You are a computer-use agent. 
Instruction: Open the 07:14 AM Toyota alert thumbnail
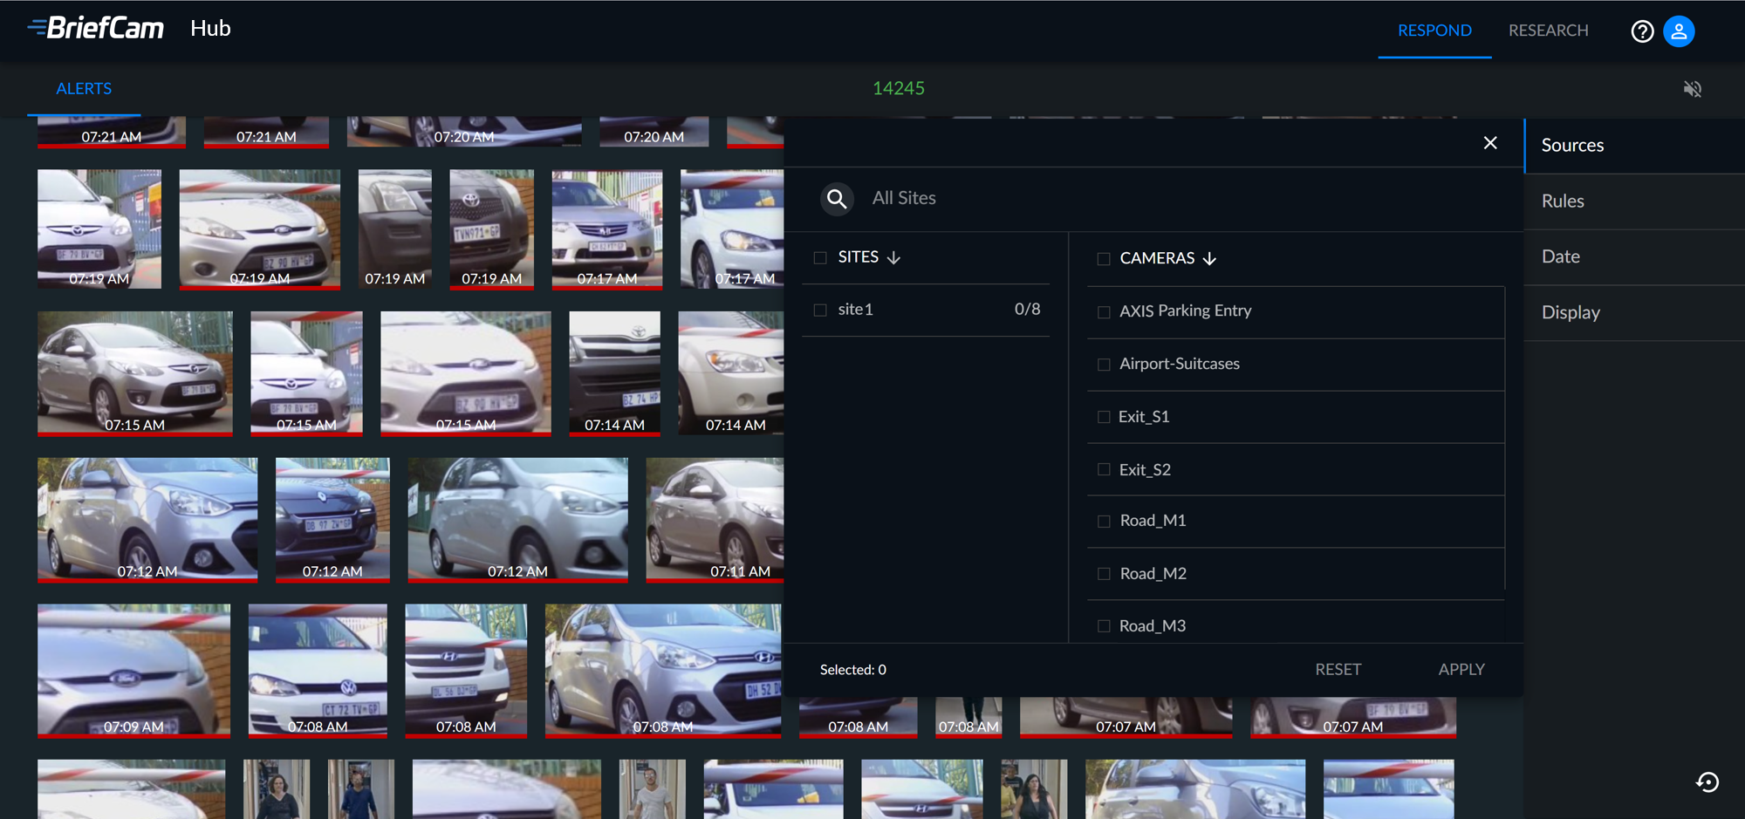pyautogui.click(x=614, y=373)
